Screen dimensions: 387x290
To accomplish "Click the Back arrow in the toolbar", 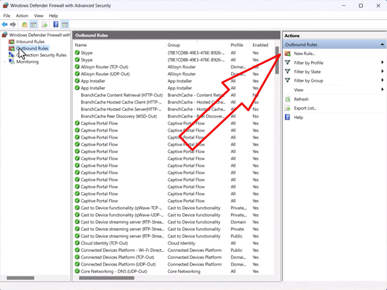I will point(5,24).
